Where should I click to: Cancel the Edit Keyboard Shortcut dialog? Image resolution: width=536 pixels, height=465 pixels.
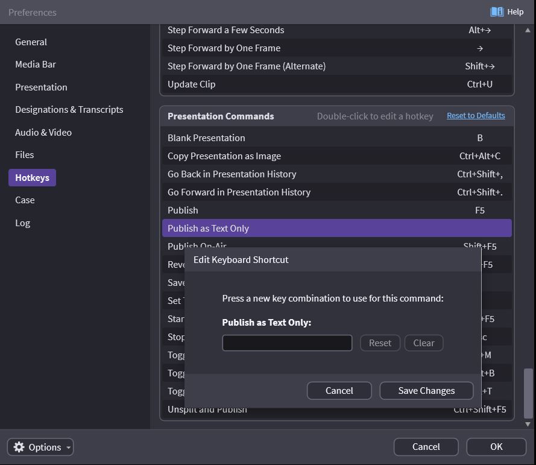point(339,391)
